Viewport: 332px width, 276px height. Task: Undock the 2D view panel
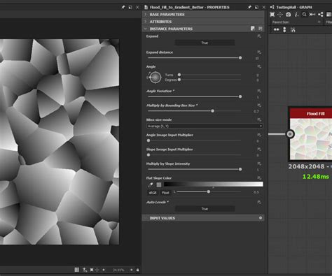coord(130,7)
